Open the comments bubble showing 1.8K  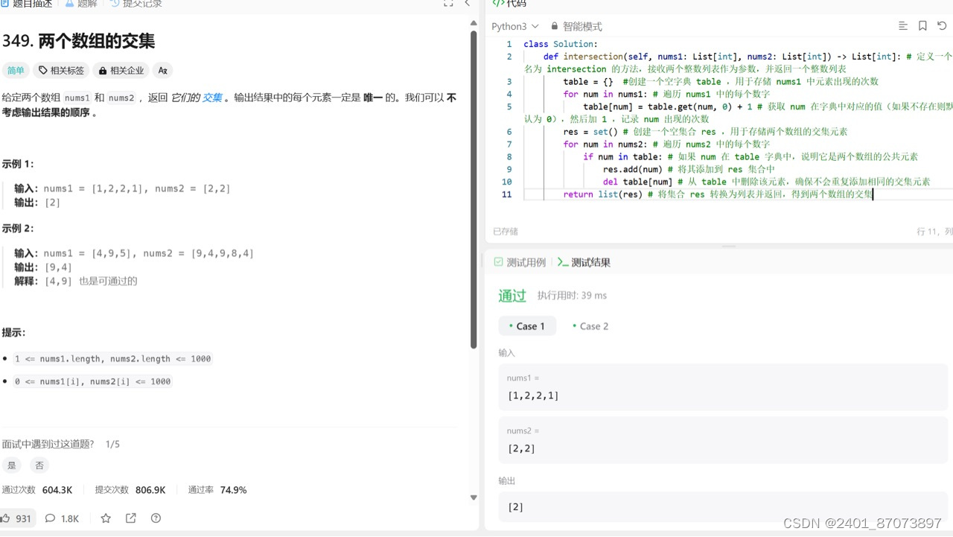[62, 518]
